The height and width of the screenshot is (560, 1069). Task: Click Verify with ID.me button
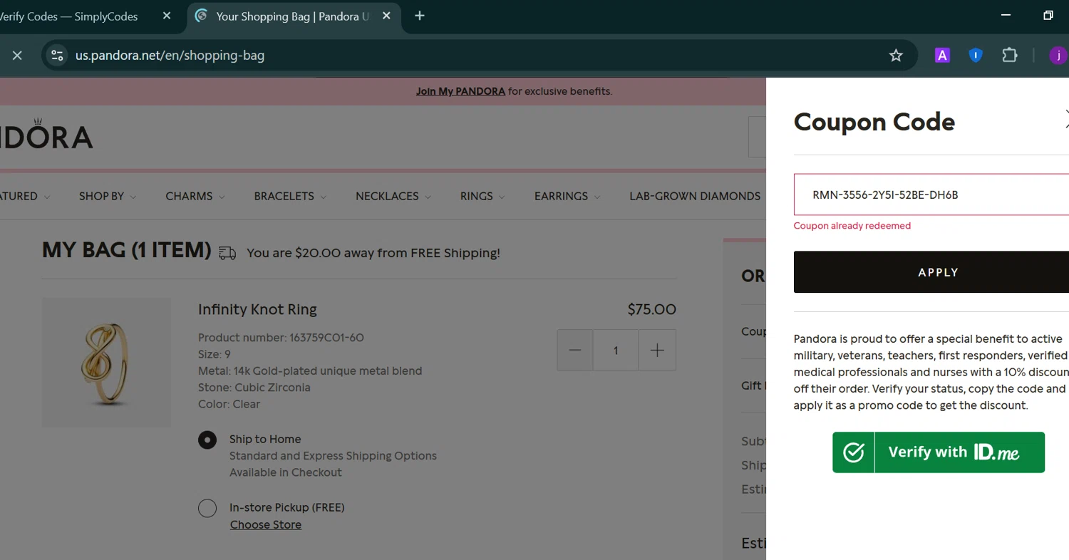pos(939,452)
